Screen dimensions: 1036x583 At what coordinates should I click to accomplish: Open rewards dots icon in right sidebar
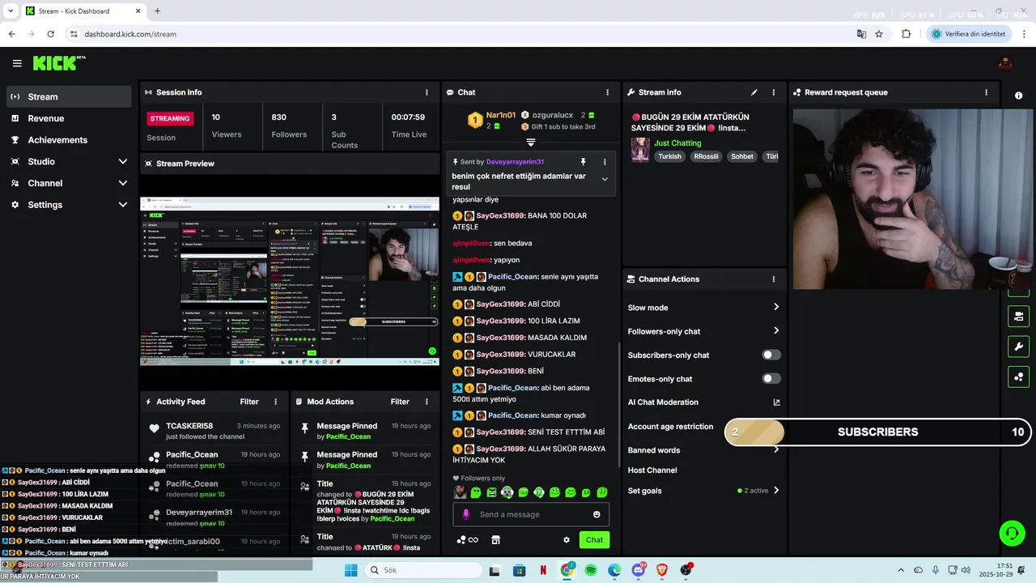1018,377
